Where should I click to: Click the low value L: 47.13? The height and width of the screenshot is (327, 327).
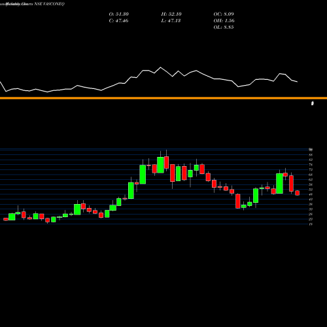(171, 21)
